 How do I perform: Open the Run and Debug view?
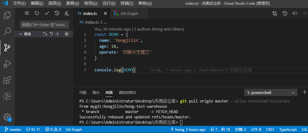[x=7, y=64]
